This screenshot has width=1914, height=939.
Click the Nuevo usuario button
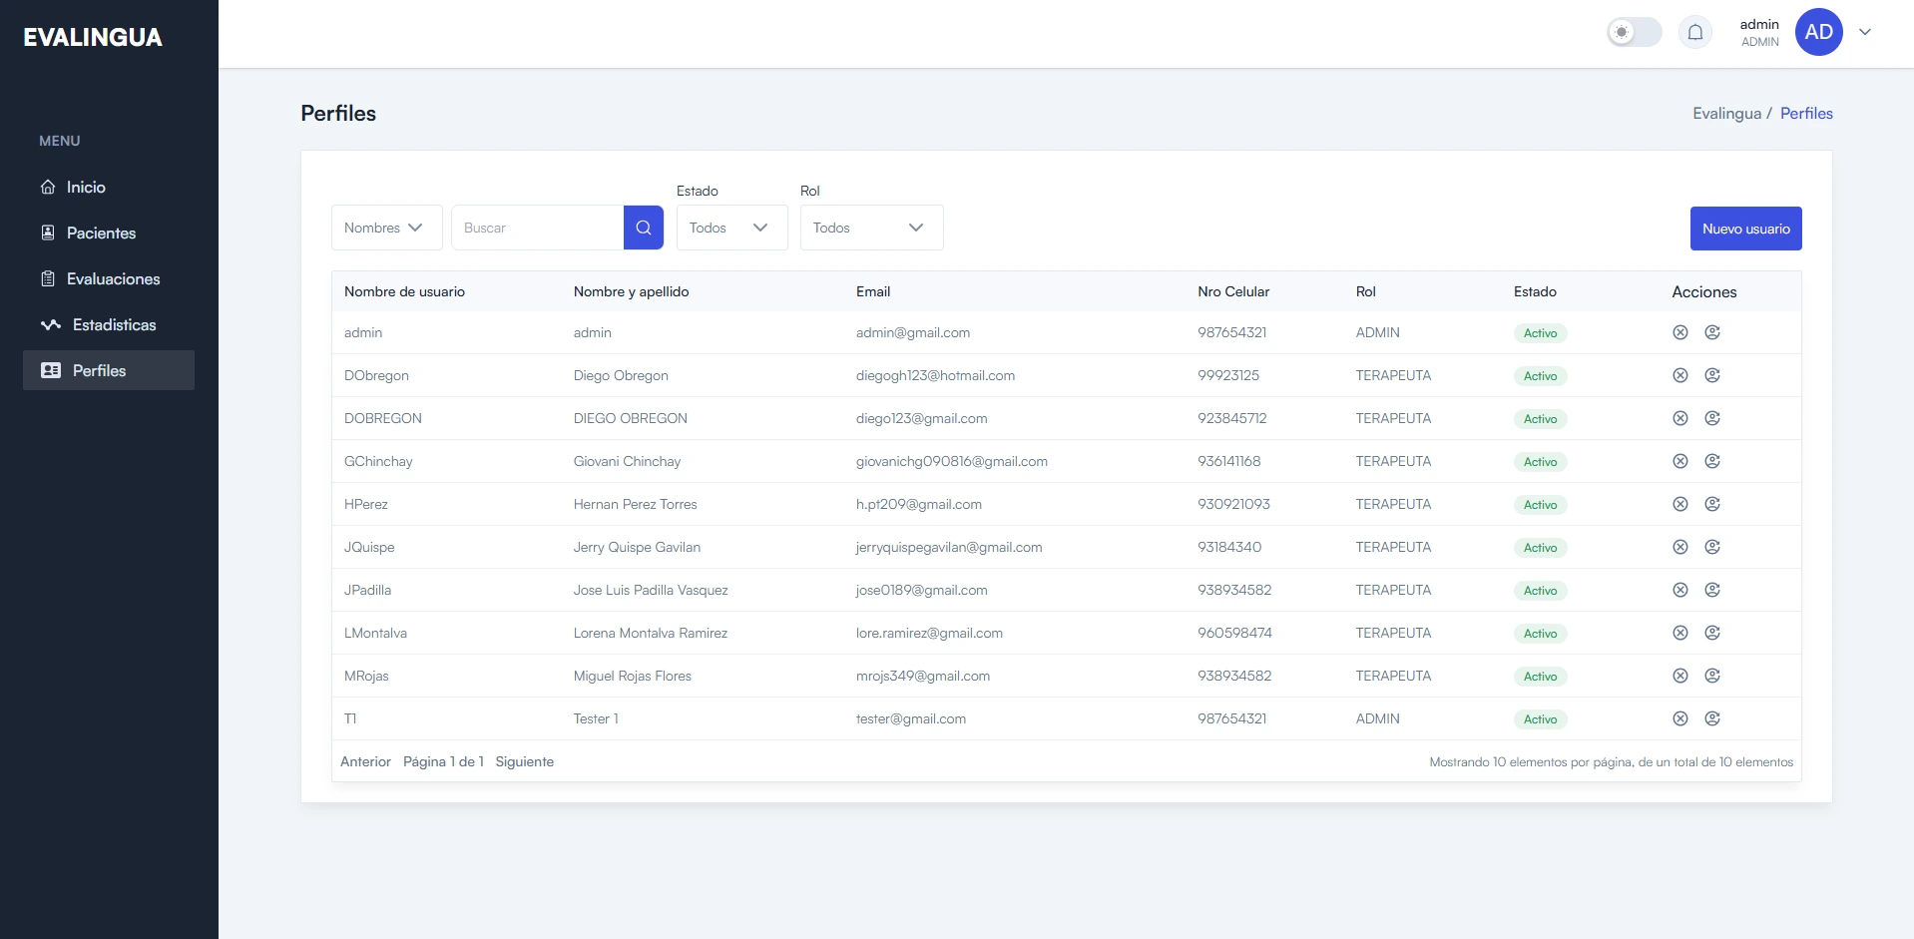click(x=1745, y=229)
